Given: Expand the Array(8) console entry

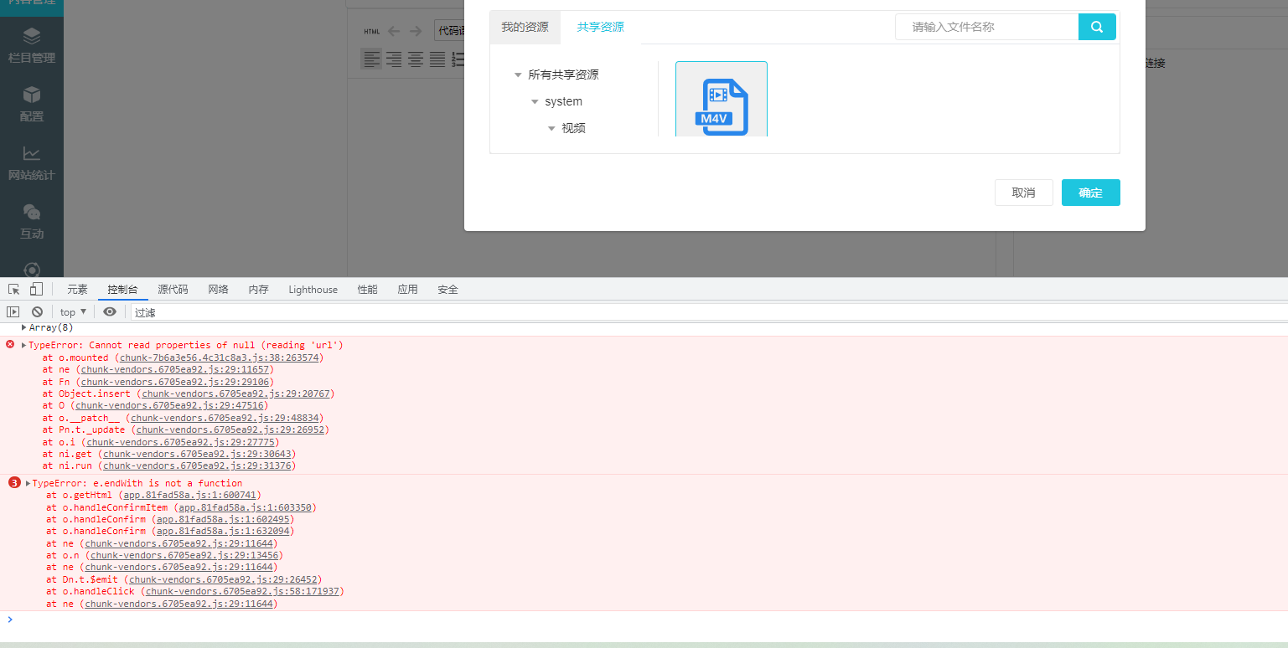Looking at the screenshot, I should [x=24, y=327].
